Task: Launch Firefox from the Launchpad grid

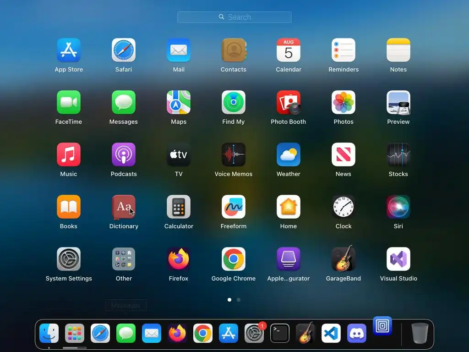Action: 179,259
